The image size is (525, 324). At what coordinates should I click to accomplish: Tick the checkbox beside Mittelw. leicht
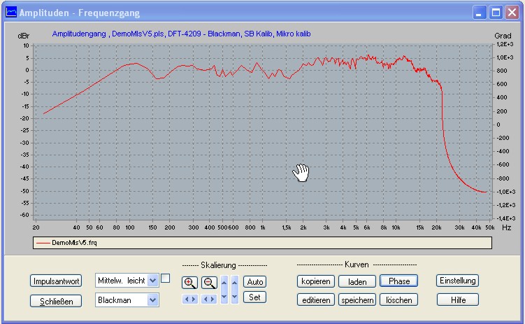pos(166,279)
